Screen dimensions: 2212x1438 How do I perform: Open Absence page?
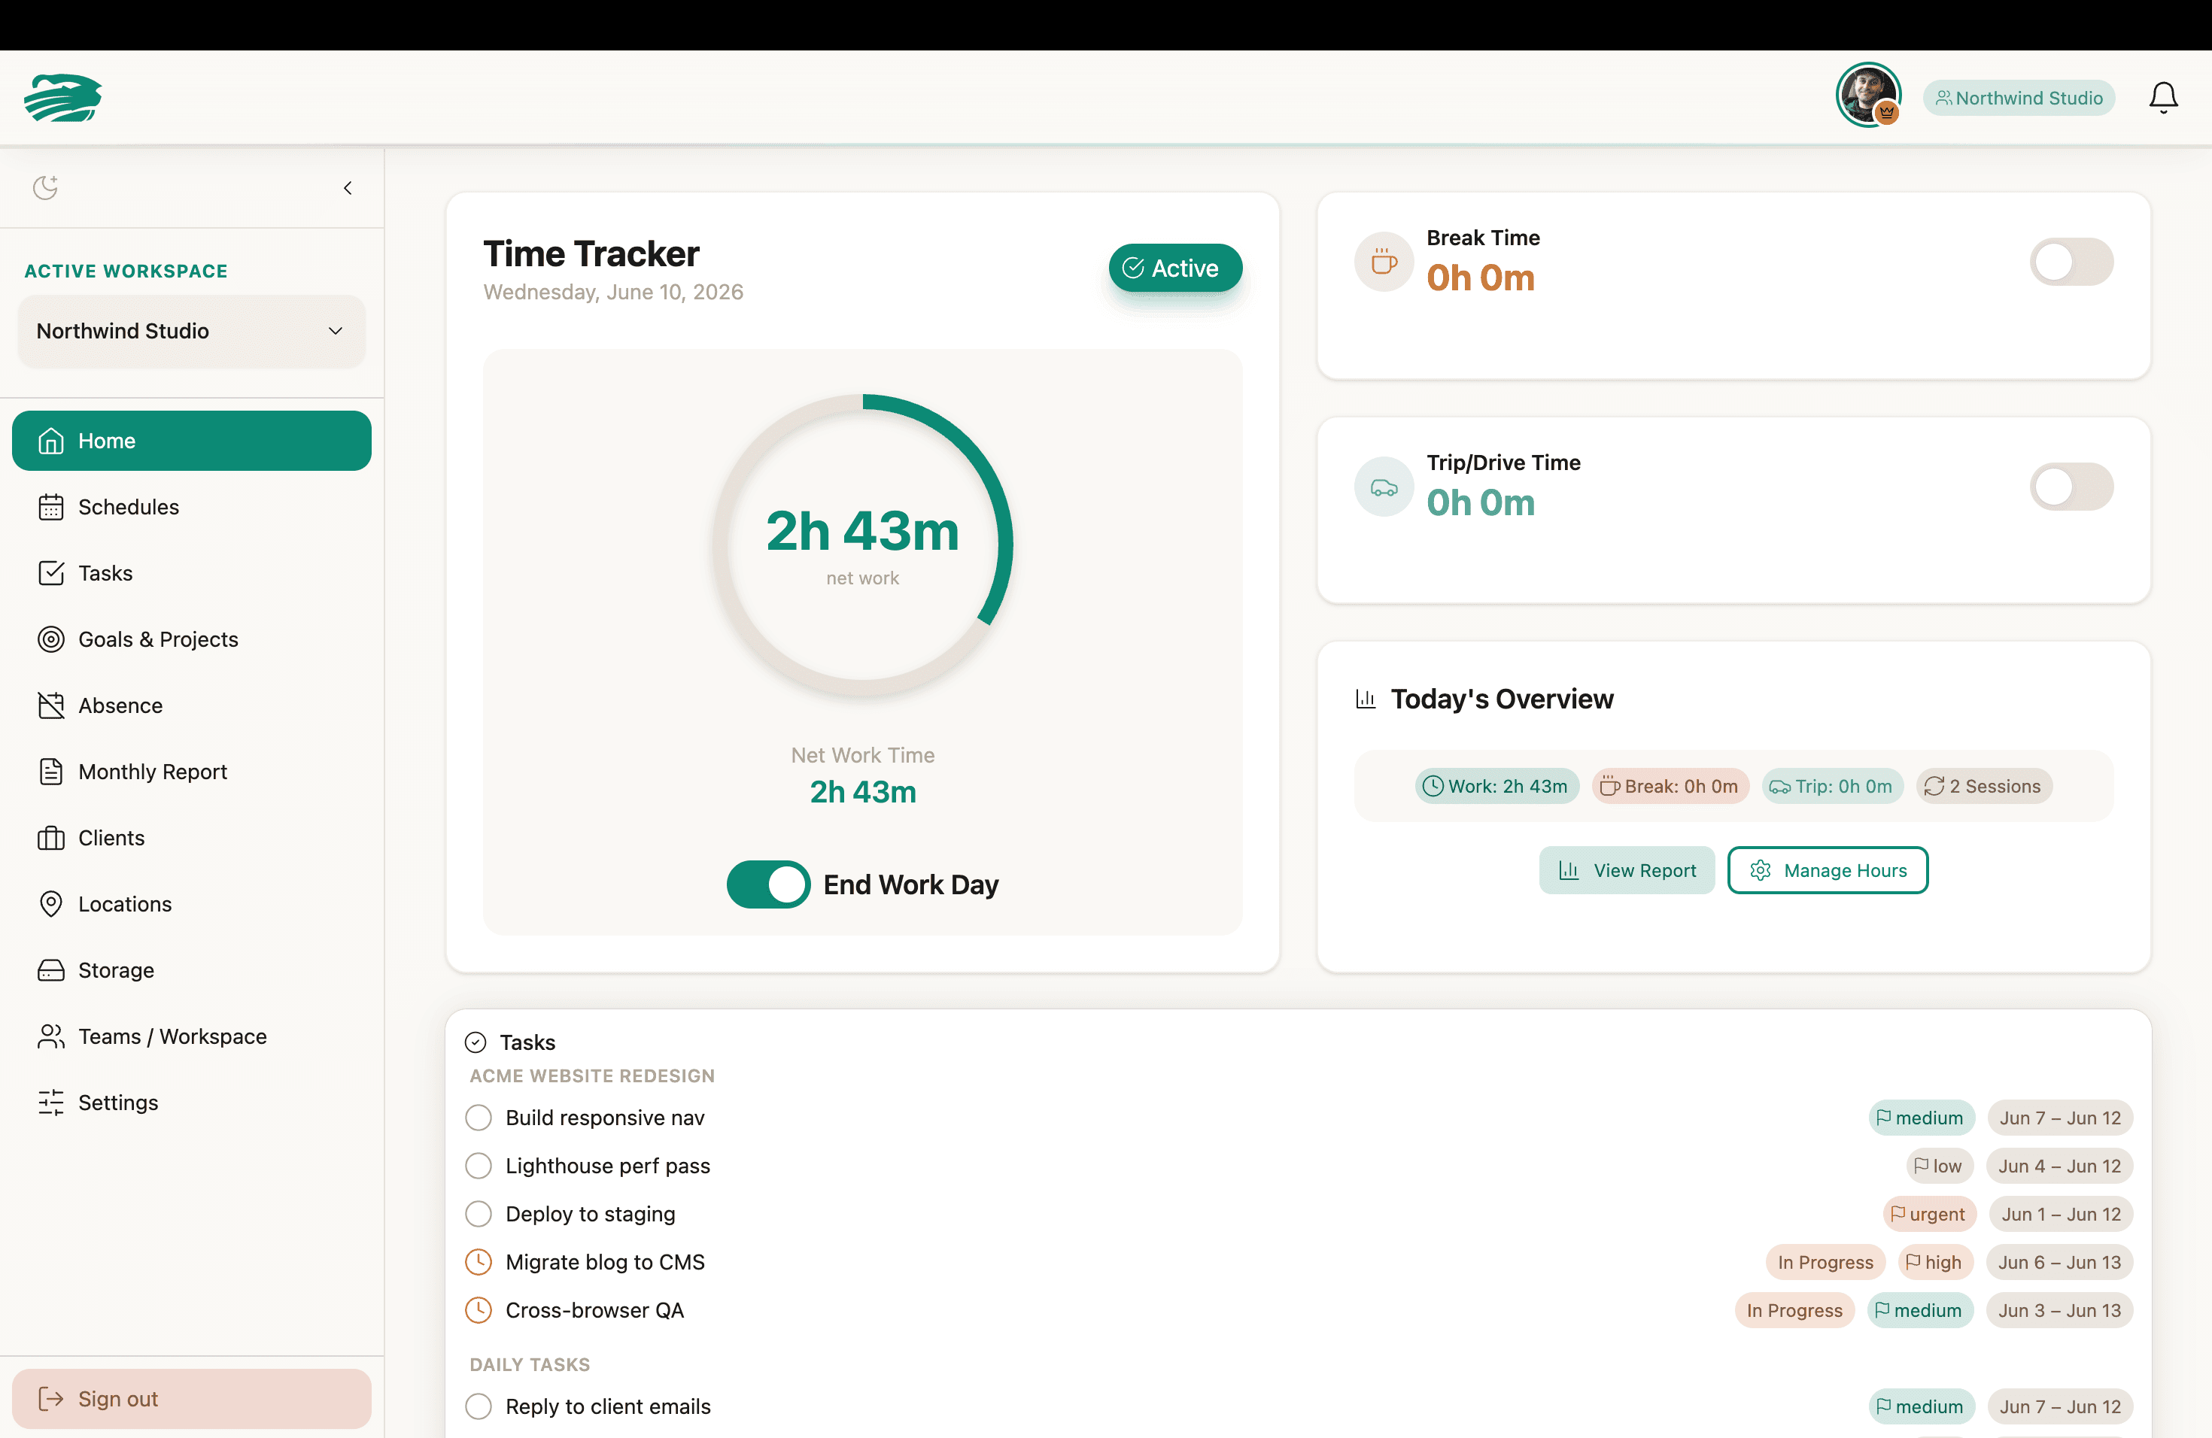(191, 705)
